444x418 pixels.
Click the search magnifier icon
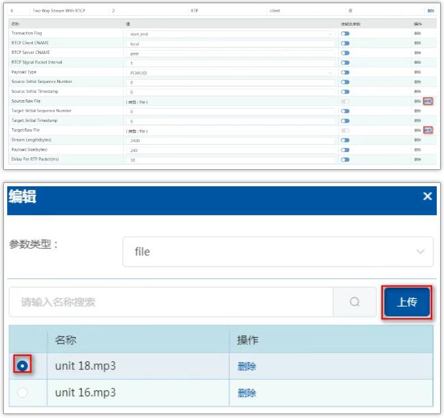click(x=355, y=302)
